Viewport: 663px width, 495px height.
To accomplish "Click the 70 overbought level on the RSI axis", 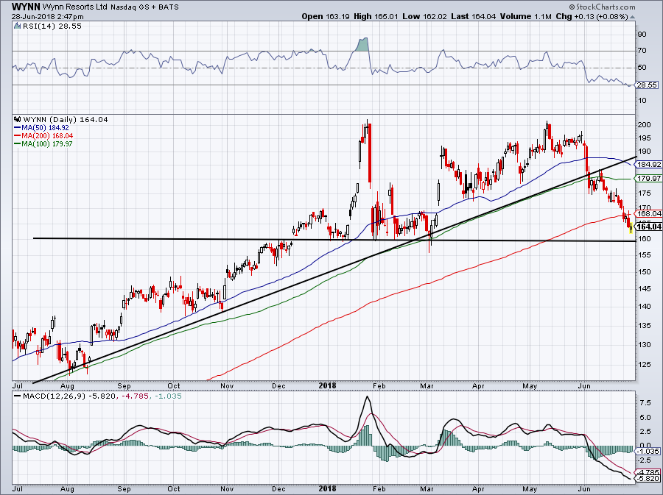I will tap(642, 51).
